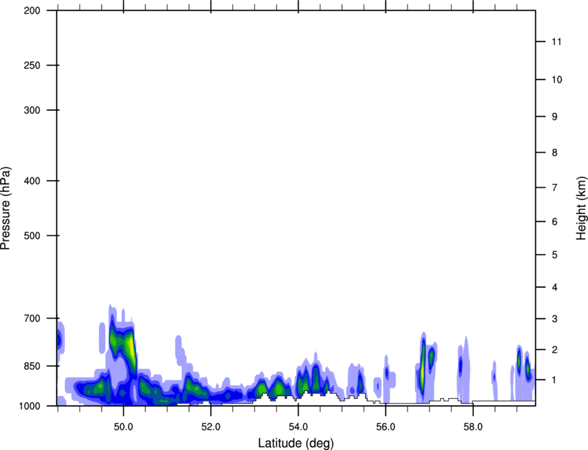Select the 300 pressure tick label

33,110
